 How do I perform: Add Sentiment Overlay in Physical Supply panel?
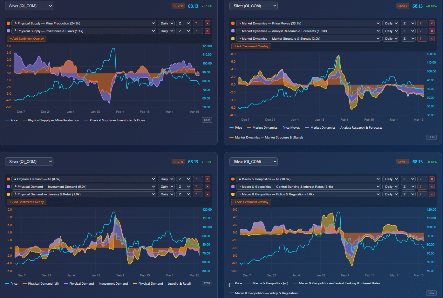point(27,39)
